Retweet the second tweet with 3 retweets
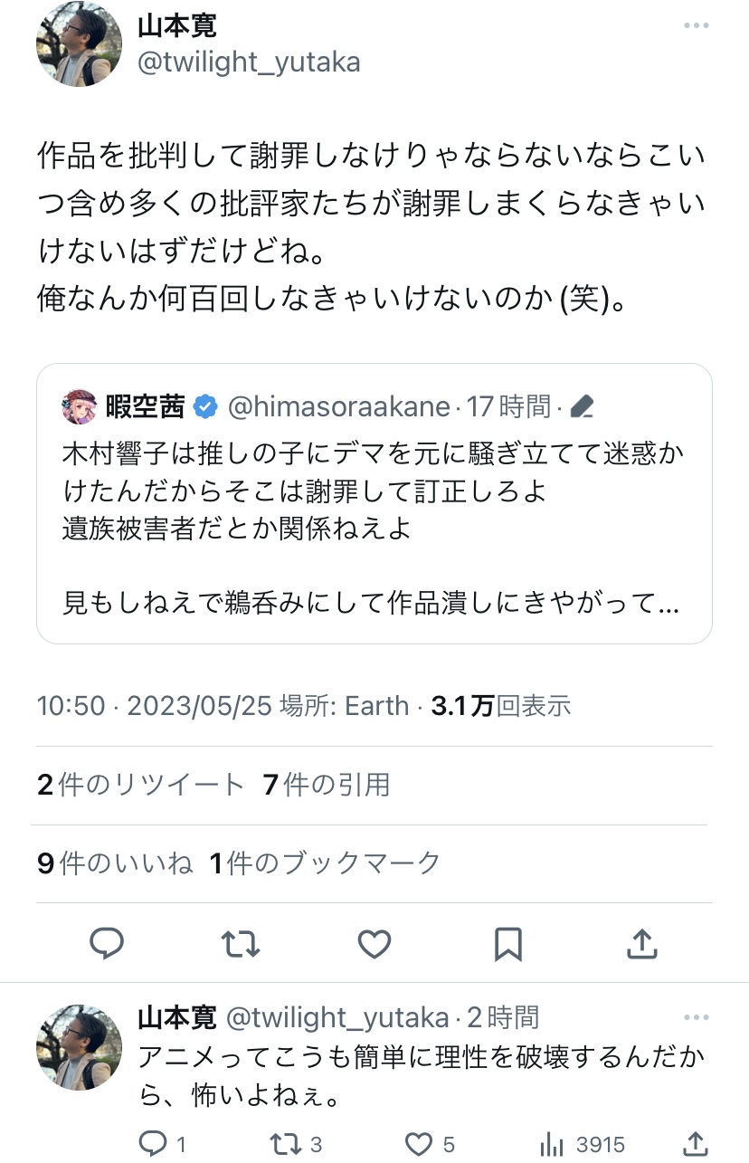The width and height of the screenshot is (749, 1163). (x=287, y=1144)
